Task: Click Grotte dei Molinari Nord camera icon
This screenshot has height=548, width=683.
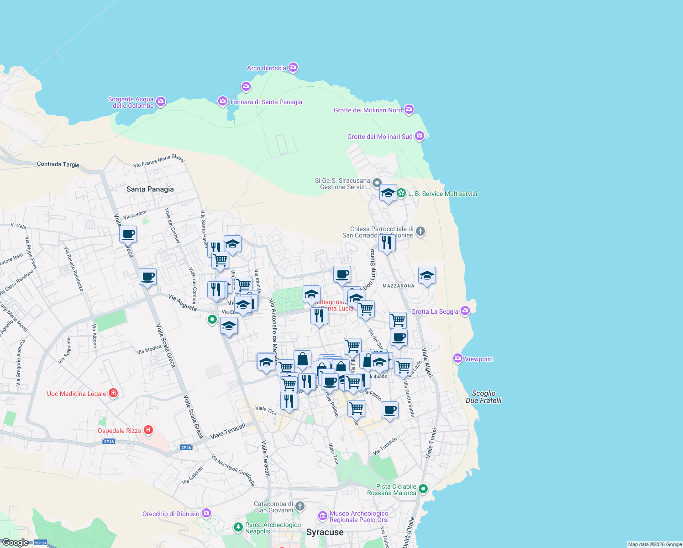Action: tap(409, 110)
